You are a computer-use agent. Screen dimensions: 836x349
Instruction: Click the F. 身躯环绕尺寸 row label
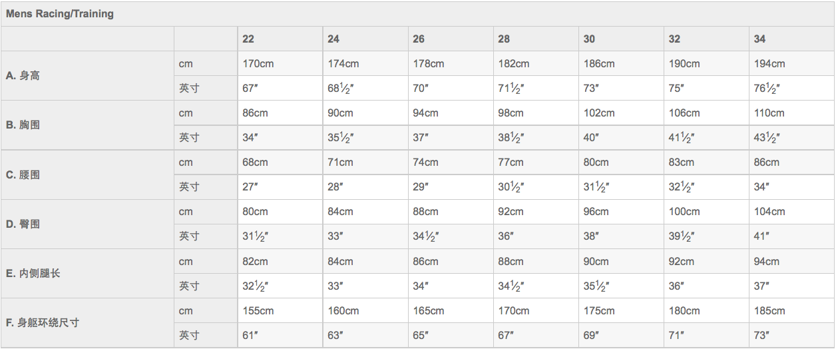pos(43,322)
